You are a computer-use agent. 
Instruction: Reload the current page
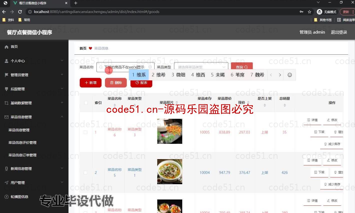[20, 12]
